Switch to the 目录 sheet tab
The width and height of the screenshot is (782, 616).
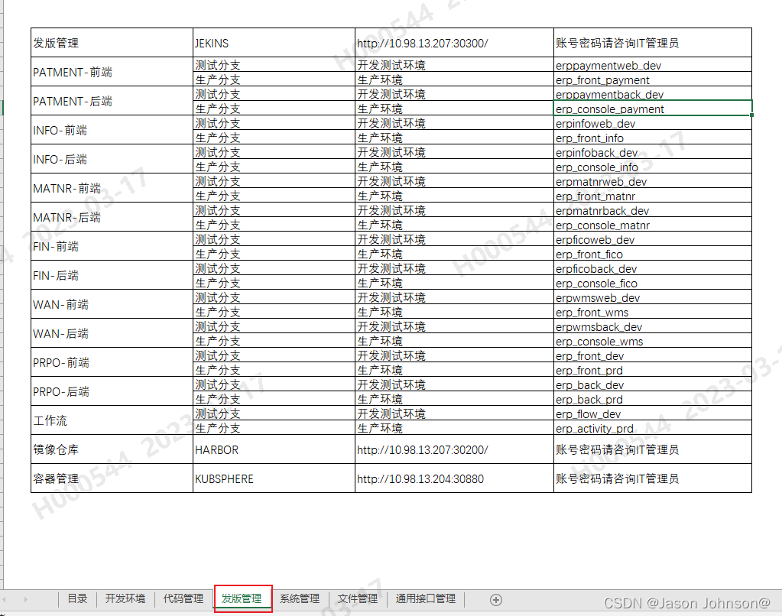pos(77,598)
